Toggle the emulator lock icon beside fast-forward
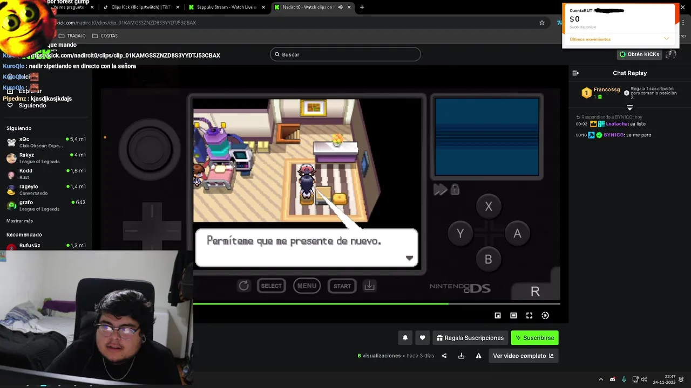This screenshot has height=388, width=691. (455, 189)
